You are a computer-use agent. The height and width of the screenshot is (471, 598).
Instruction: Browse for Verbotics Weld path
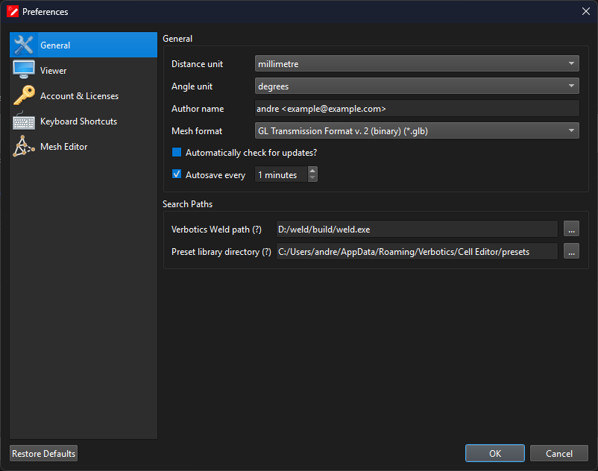571,229
